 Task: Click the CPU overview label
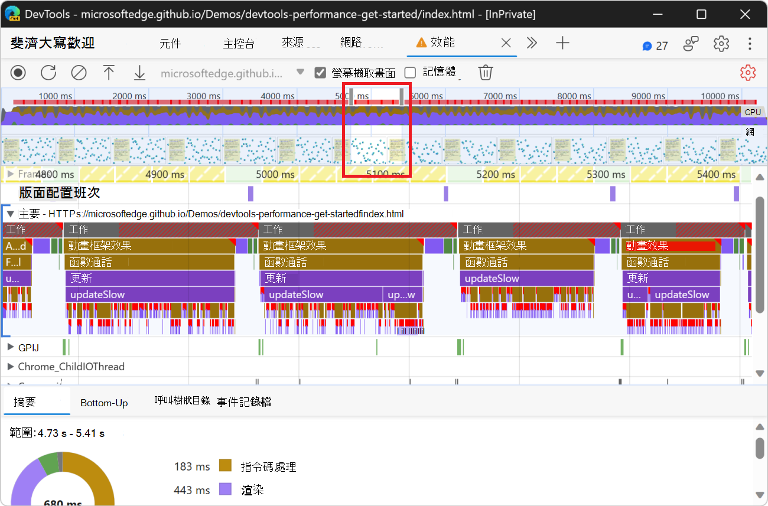pyautogui.click(x=753, y=112)
